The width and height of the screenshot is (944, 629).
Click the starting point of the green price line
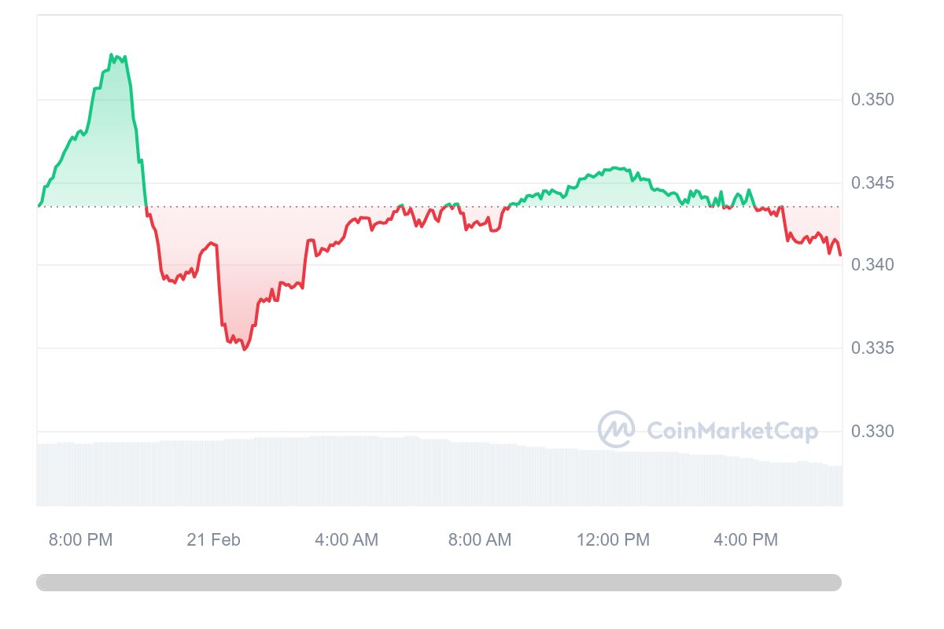pyautogui.click(x=39, y=206)
